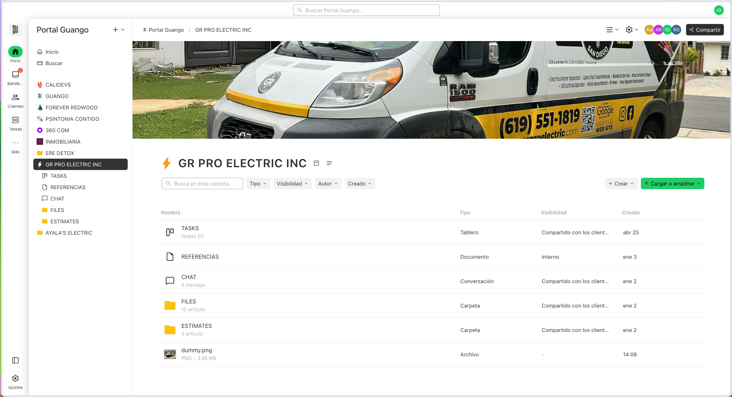This screenshot has height=397, width=732.
Task: Click the green IG member avatar in header
Action: point(667,30)
